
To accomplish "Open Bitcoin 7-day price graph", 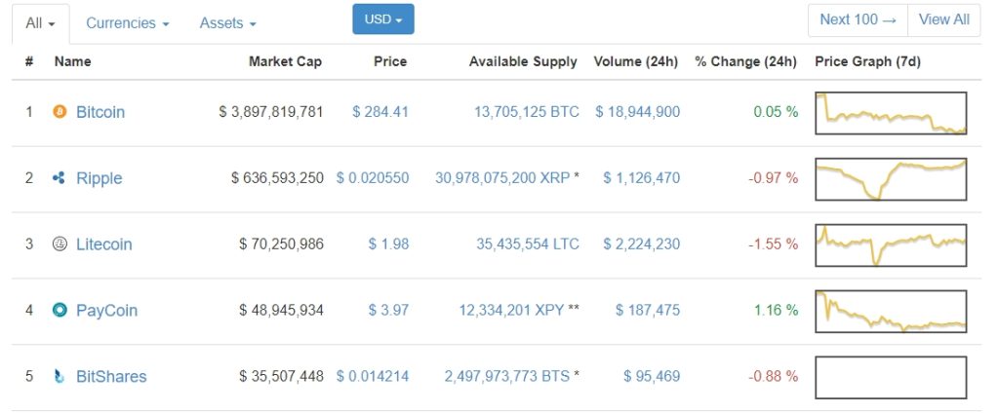I will pyautogui.click(x=891, y=112).
